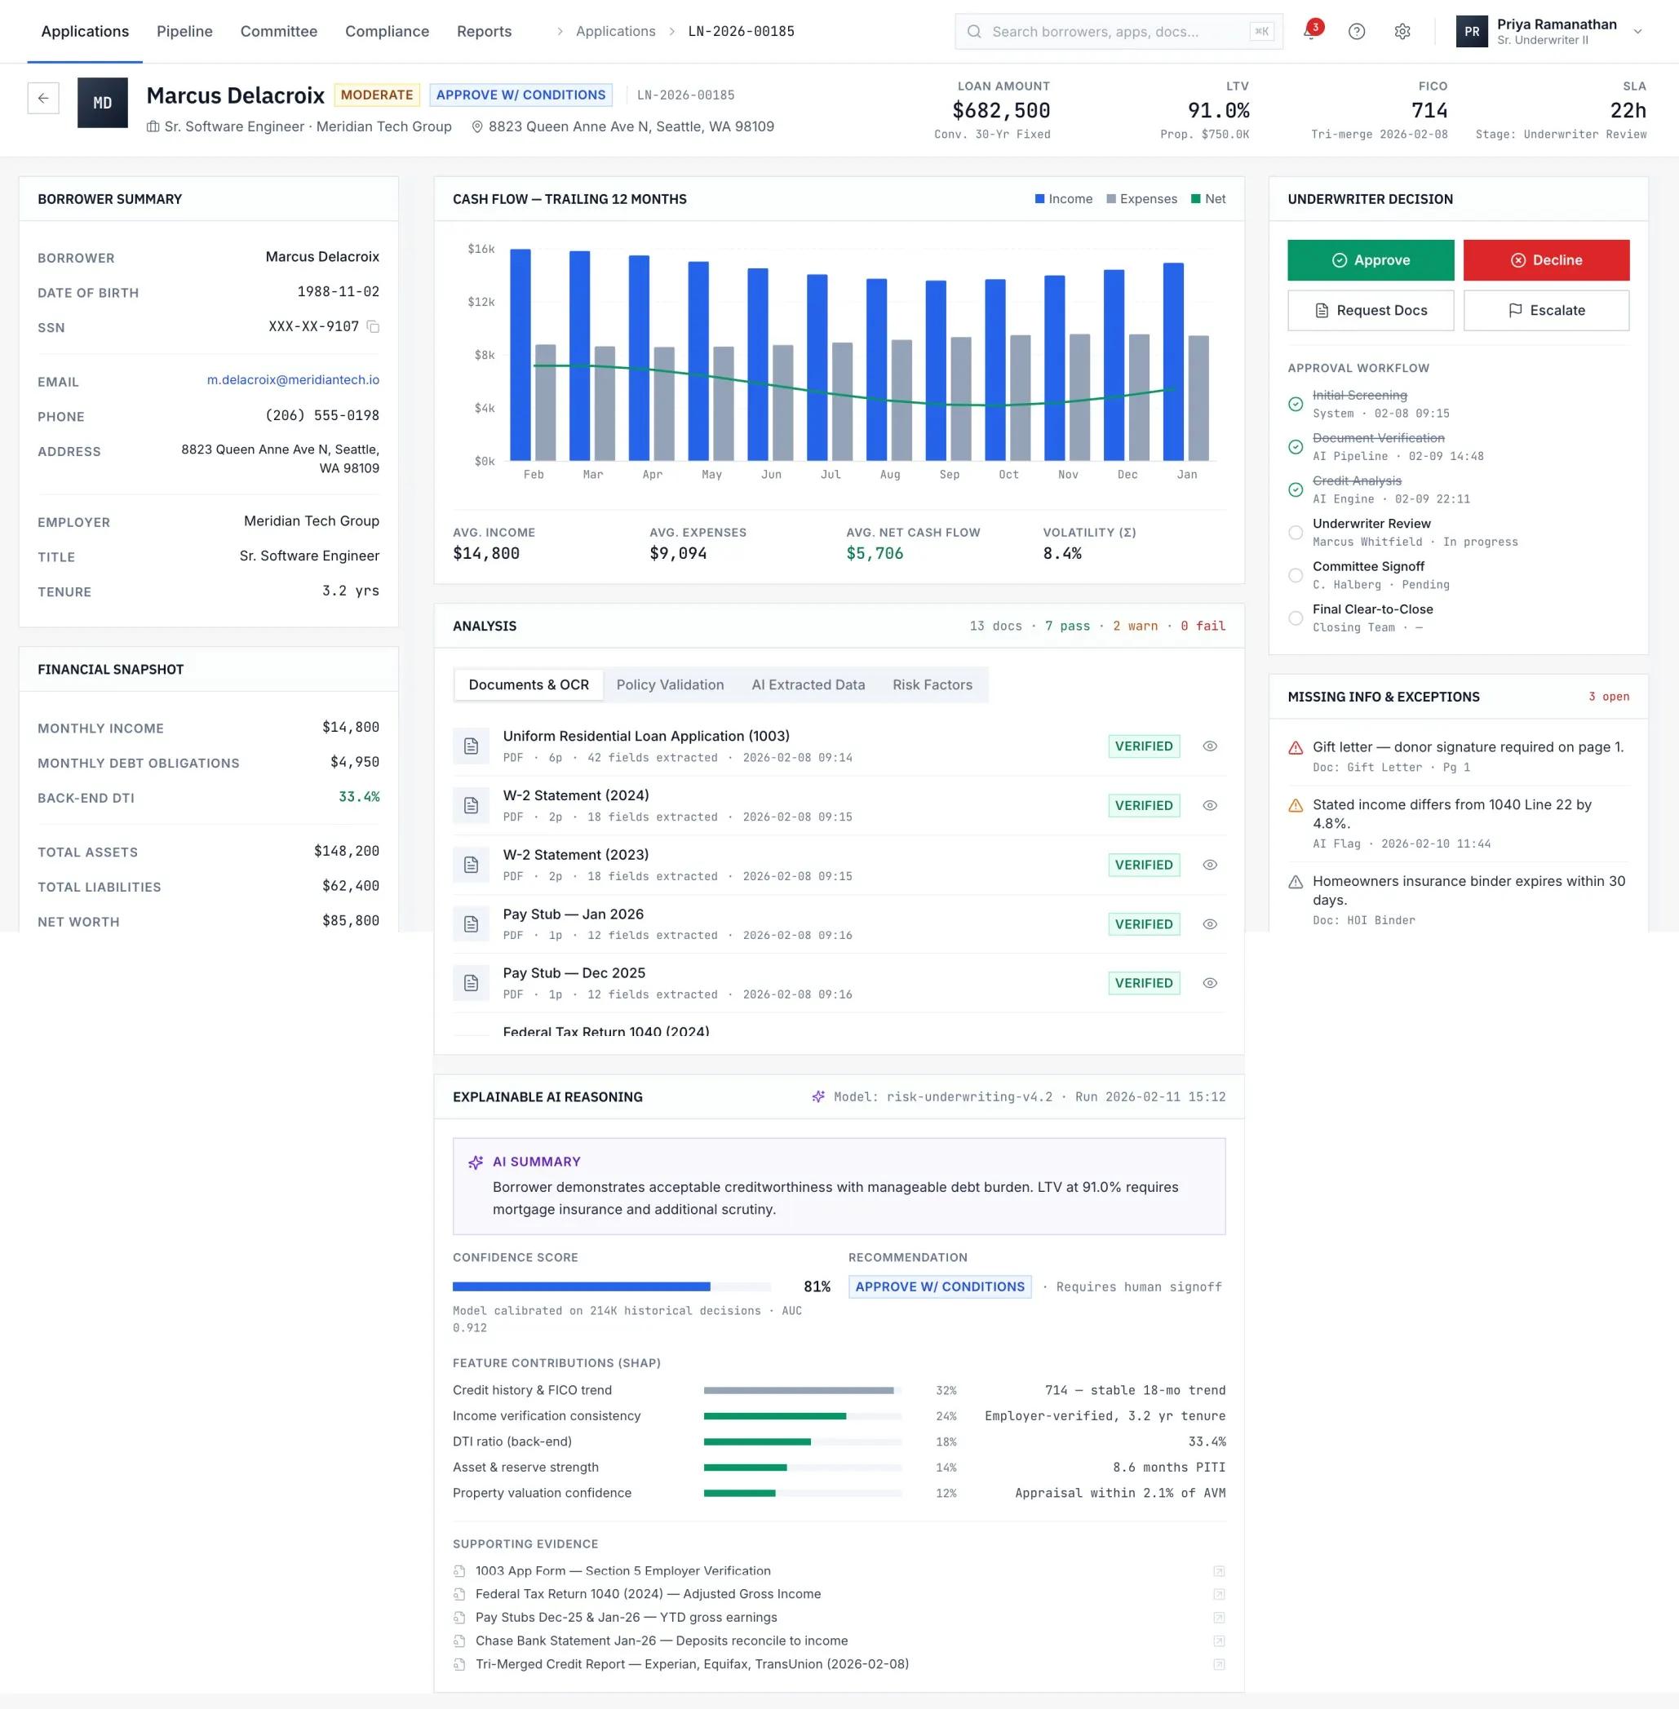1679x1709 pixels.
Task: Click the Income legend blue swatch
Action: coord(1039,199)
